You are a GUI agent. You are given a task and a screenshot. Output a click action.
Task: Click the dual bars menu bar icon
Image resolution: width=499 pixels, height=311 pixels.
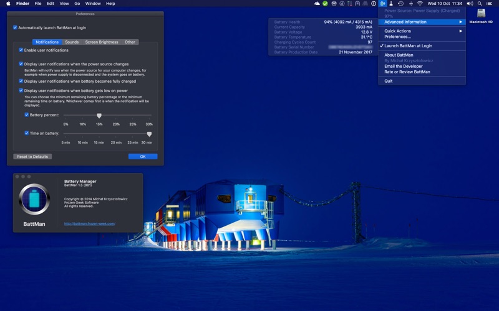(x=350, y=4)
